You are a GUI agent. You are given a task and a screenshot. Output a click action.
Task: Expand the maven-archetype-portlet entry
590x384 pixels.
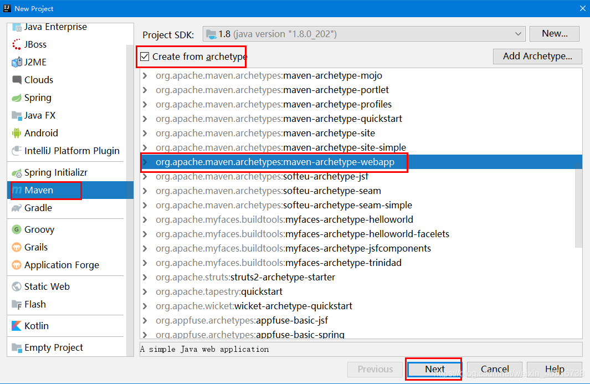click(145, 90)
